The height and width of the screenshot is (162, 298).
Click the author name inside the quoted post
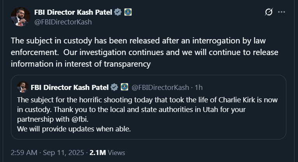click(x=70, y=86)
